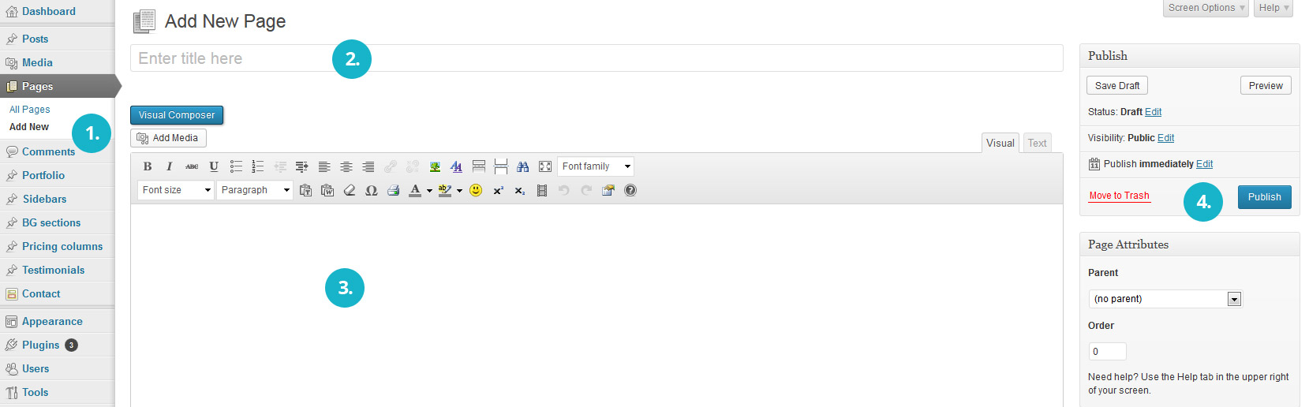Switch to the Text editor tab
Screen dimensions: 1309x407
coord(1037,143)
